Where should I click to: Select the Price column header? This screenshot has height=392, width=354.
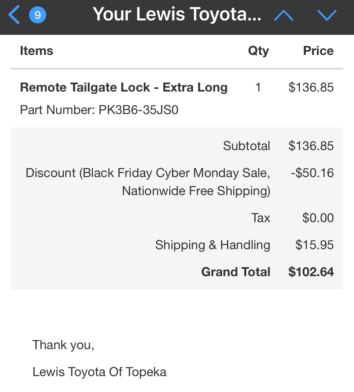coord(318,51)
